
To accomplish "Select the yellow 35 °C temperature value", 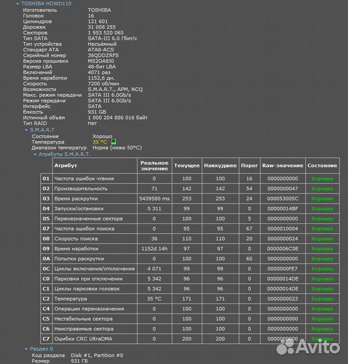I will pos(100,142).
